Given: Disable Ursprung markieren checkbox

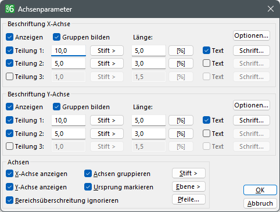Looking at the screenshot, I should tap(88, 187).
